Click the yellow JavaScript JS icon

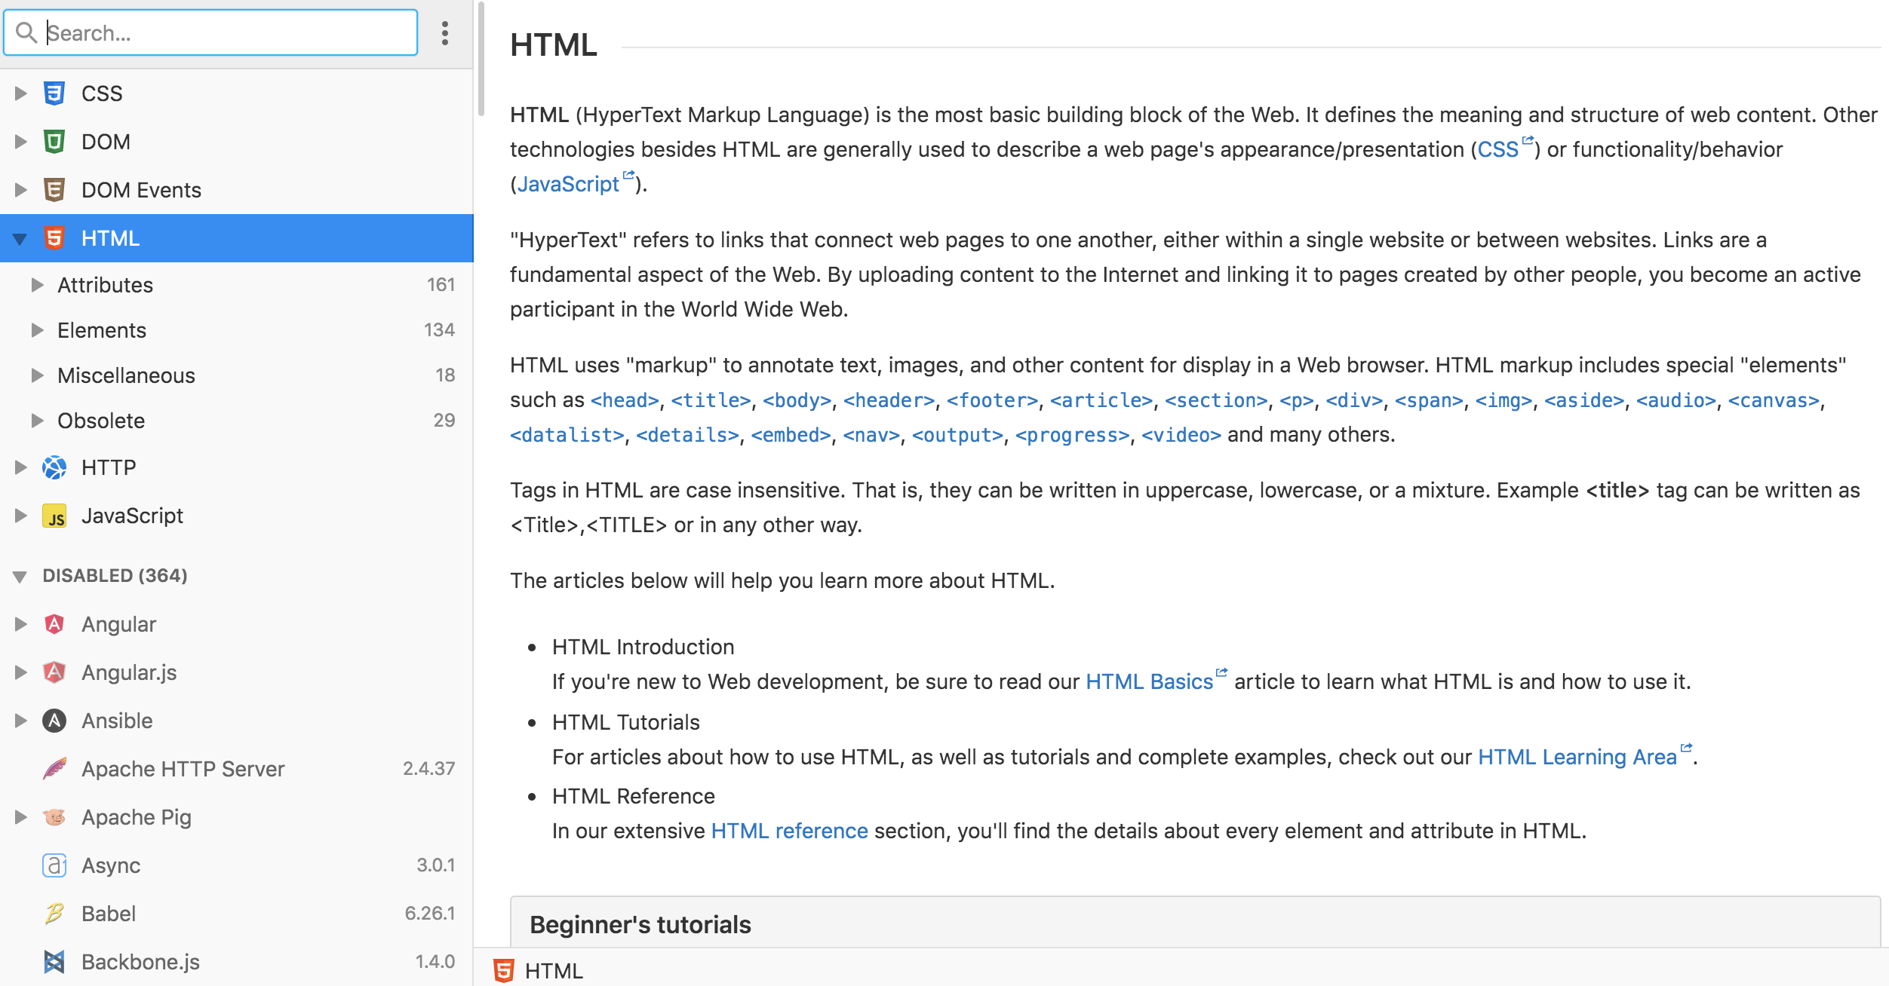pyautogui.click(x=54, y=516)
